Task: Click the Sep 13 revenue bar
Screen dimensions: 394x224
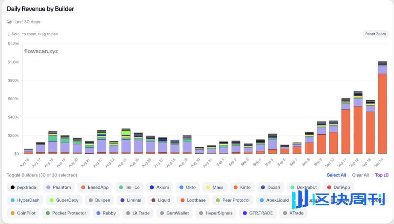Action: 370,127
